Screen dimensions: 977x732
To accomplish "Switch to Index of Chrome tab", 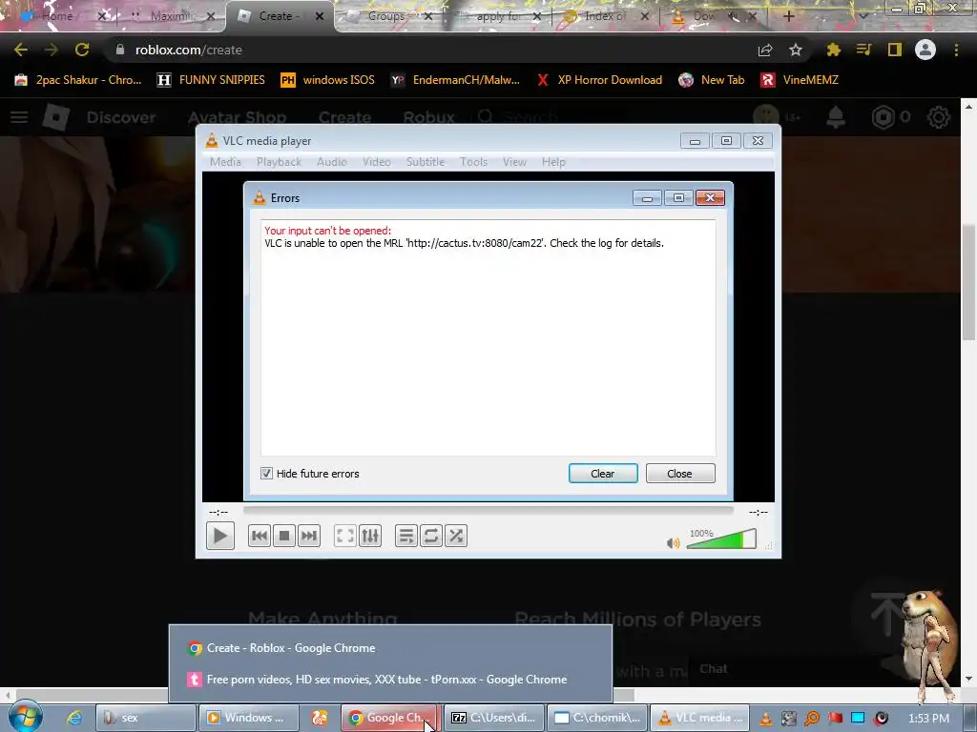I will tap(604, 16).
